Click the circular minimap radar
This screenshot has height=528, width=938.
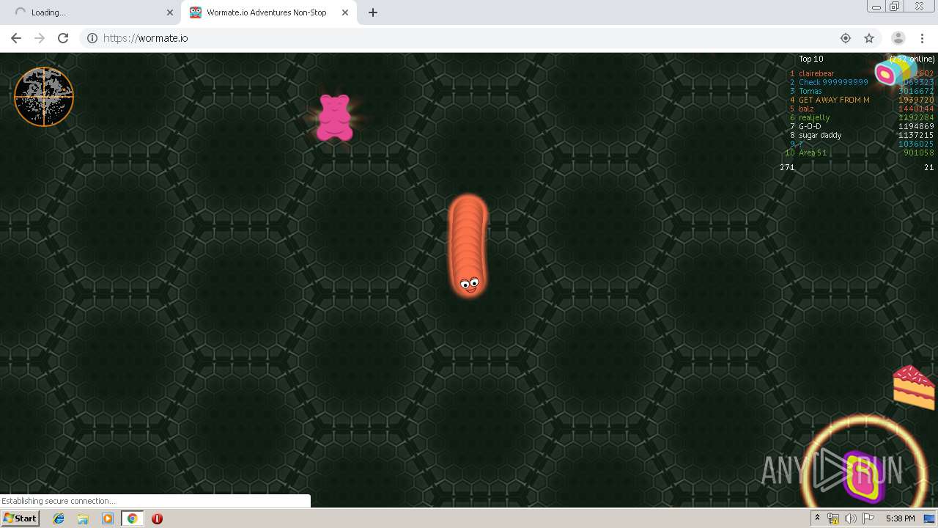click(44, 97)
